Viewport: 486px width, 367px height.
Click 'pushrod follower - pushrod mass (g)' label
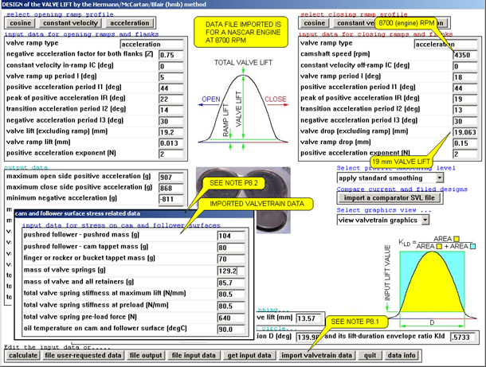pos(81,235)
